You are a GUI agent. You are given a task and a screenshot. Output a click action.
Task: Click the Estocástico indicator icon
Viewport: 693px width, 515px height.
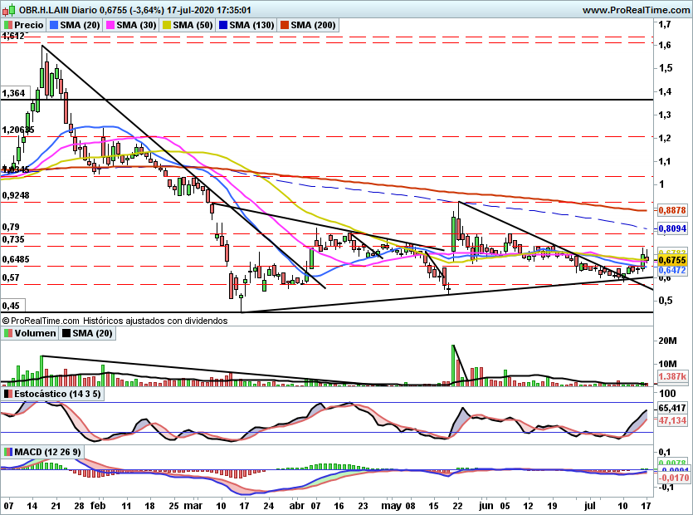8,394
